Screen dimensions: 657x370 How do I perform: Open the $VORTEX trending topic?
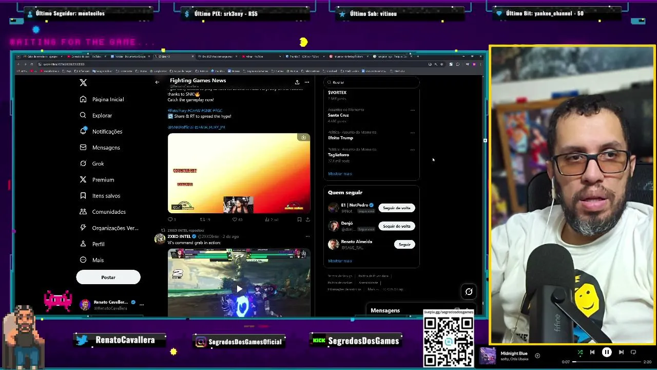337,92
